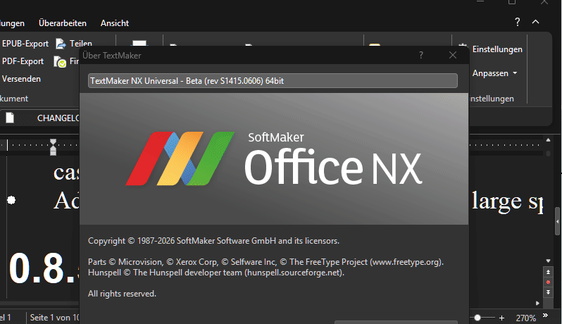Click the 'All rights reserved.' text
Screen dimensions: 562x324
tap(123, 294)
